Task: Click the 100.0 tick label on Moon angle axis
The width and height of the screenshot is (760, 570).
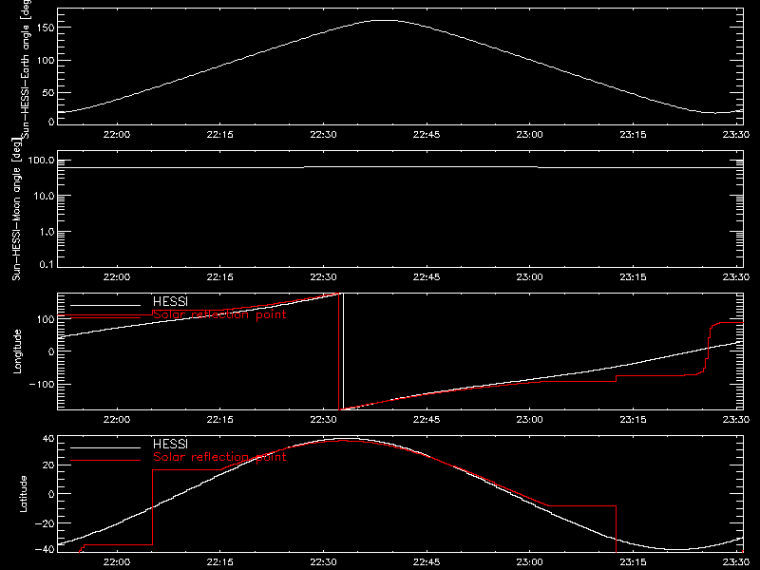Action: (41, 161)
